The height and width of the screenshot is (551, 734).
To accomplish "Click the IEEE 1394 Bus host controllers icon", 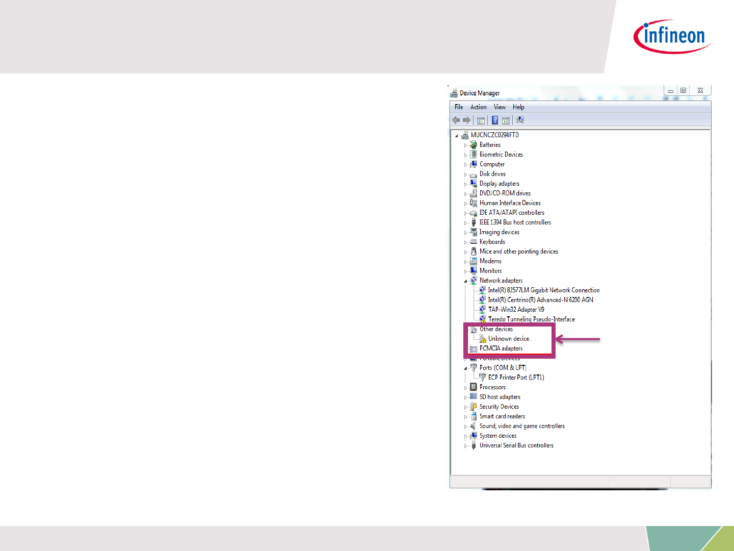I will click(474, 222).
